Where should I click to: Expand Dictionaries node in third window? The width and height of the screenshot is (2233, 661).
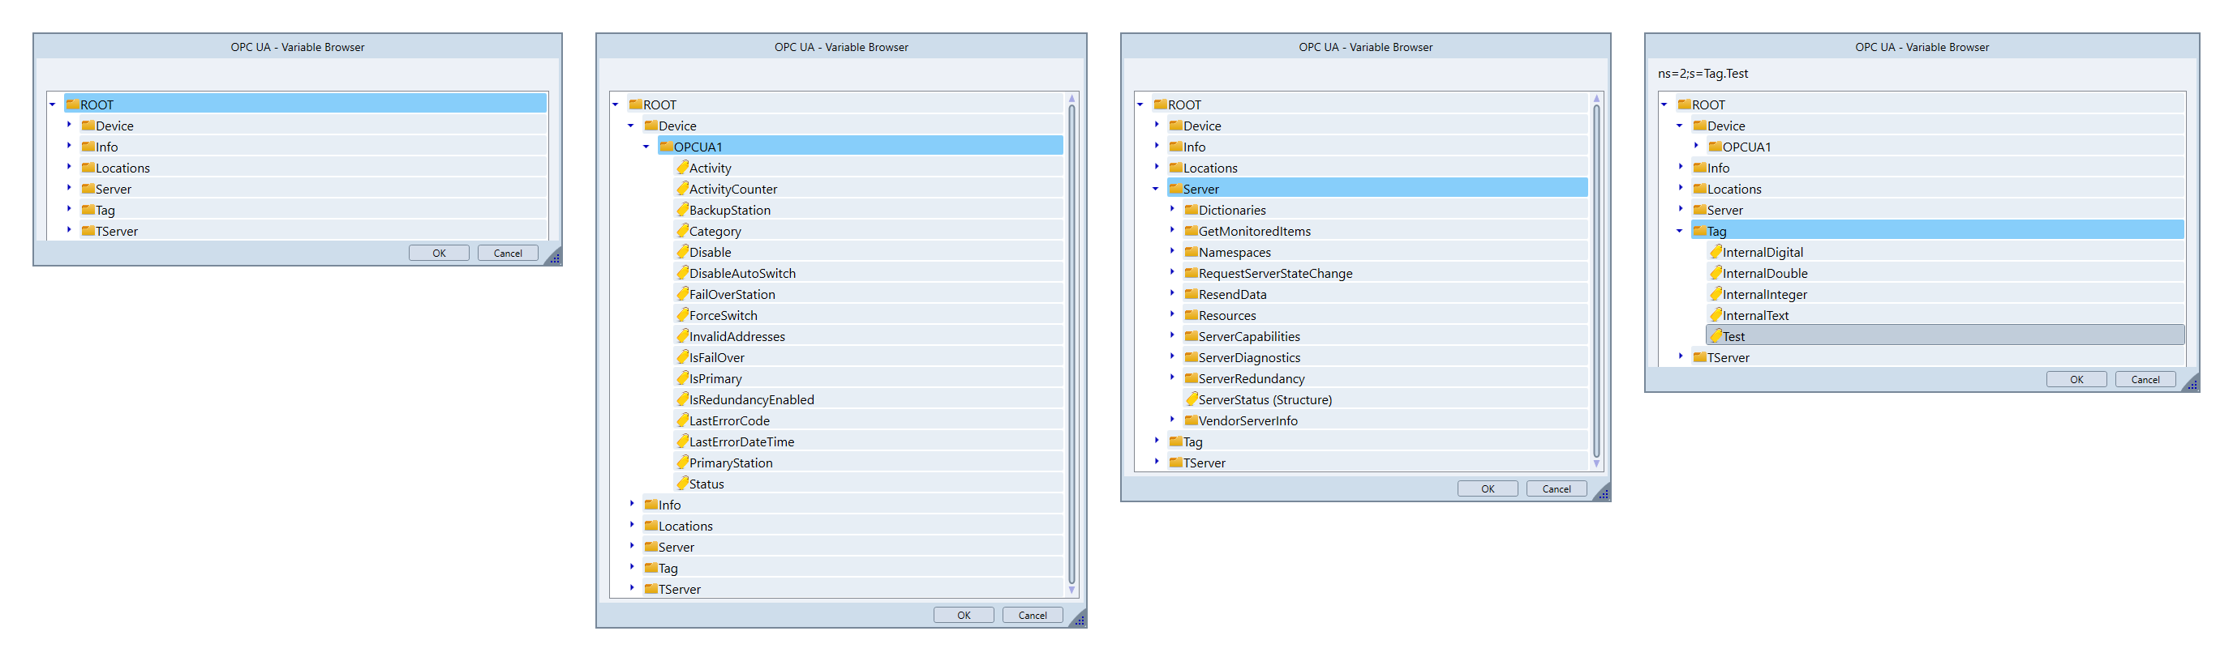click(x=1172, y=209)
